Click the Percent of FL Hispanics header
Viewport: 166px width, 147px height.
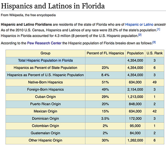(105, 53)
